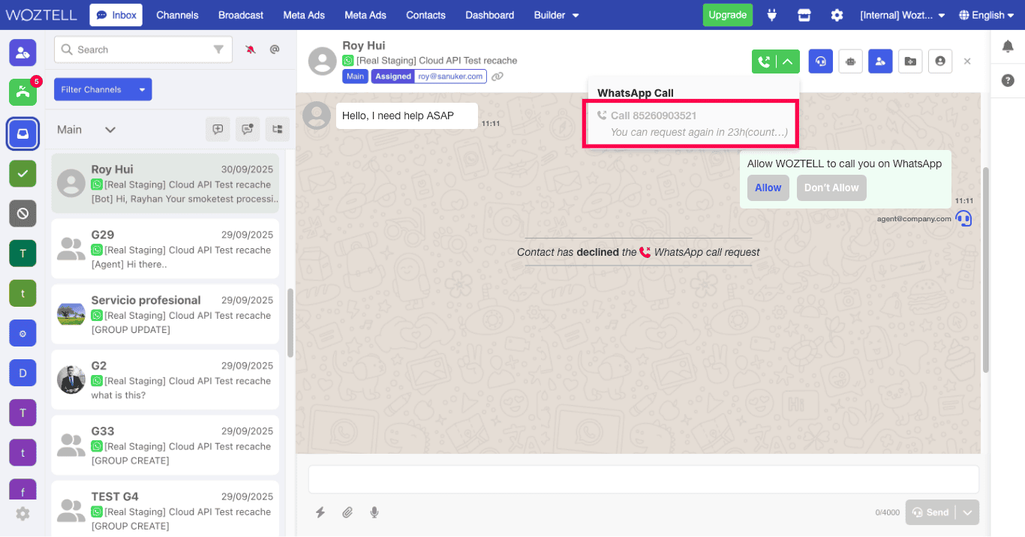Open the marketplace store icon
The image size is (1025, 537).
(804, 15)
